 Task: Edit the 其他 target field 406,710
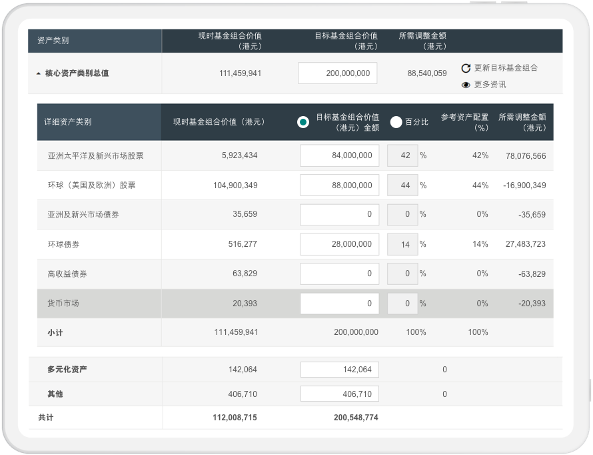pos(340,394)
